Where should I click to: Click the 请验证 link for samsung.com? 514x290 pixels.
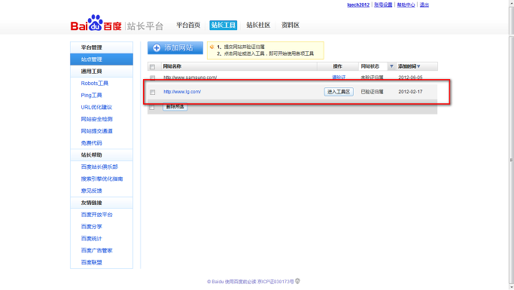[x=339, y=78]
